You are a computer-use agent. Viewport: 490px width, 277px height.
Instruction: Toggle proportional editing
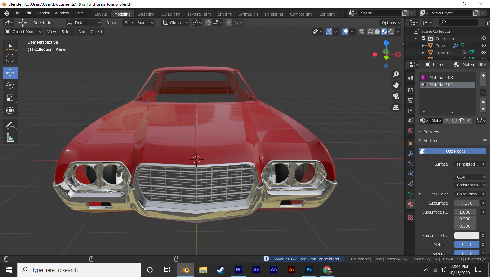229,23
